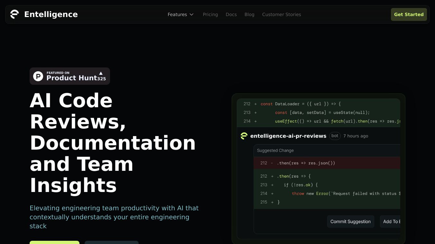Visit the Blog from the navbar
435x244 pixels.
pyautogui.click(x=249, y=14)
